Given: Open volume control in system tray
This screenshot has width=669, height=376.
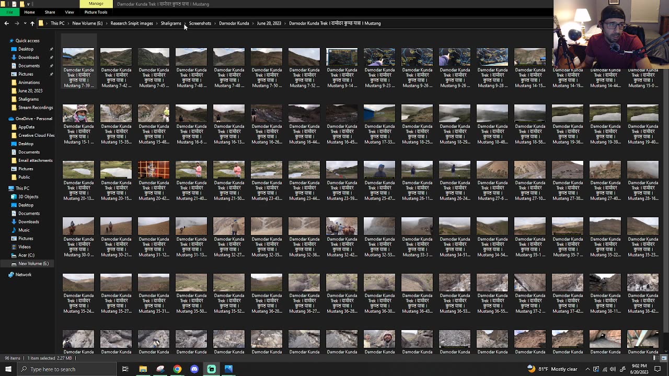Looking at the screenshot, I should tap(613, 369).
